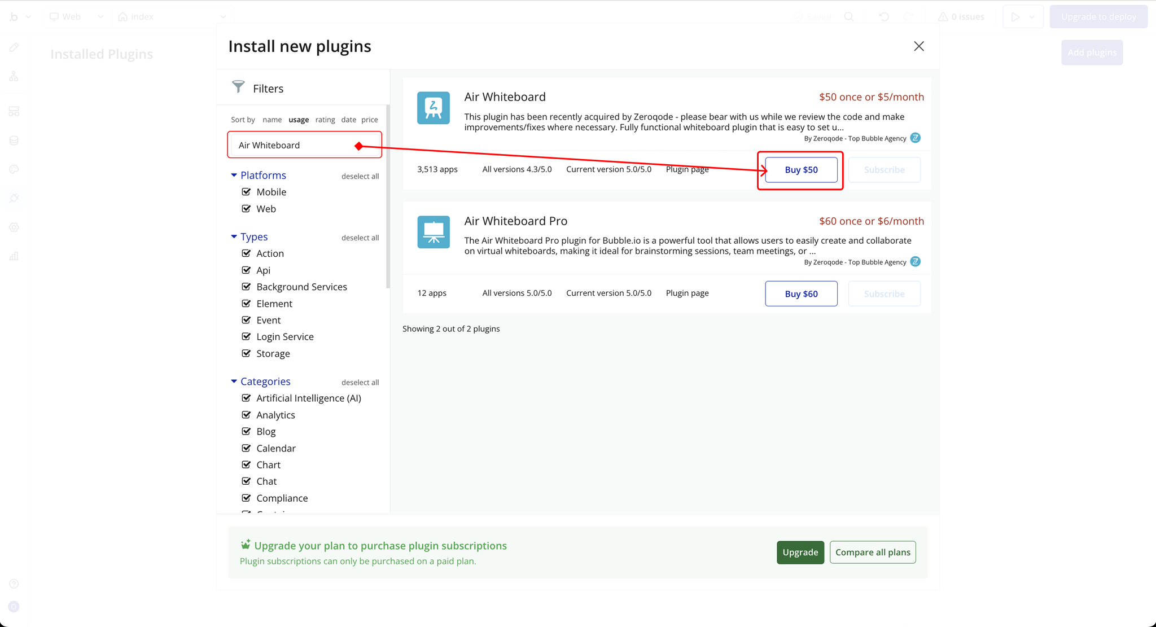Image resolution: width=1156 pixels, height=627 pixels.
Task: Uncheck the Mobile platform checkbox
Action: (x=246, y=192)
